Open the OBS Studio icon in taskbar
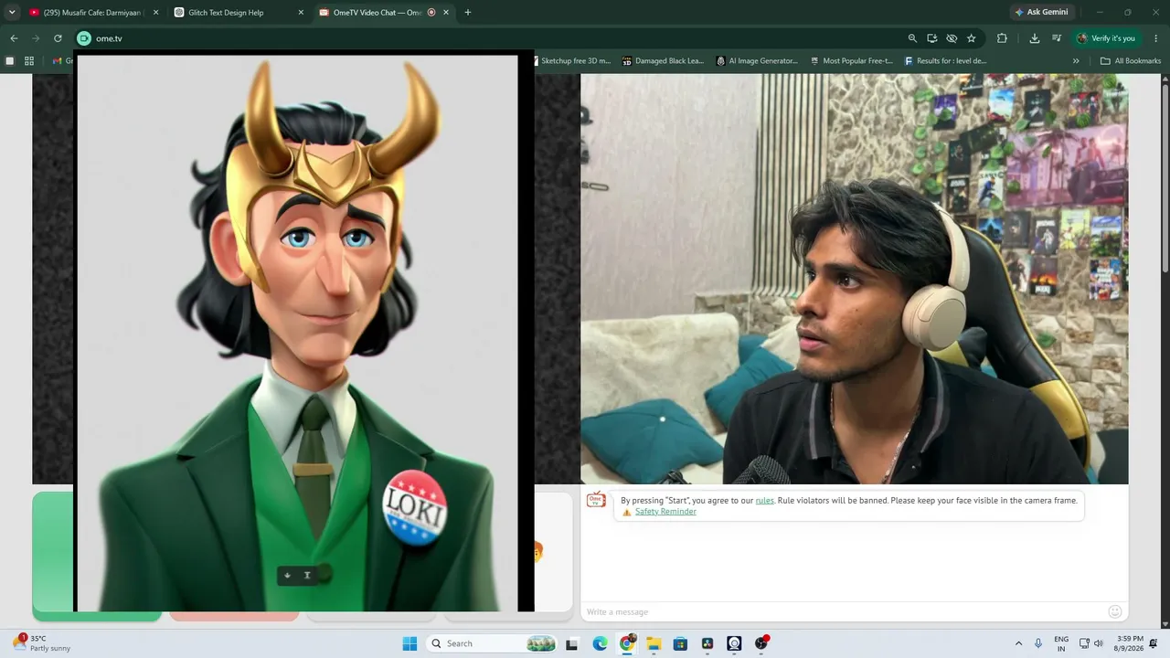Viewport: 1170px width, 658px height. (761, 643)
